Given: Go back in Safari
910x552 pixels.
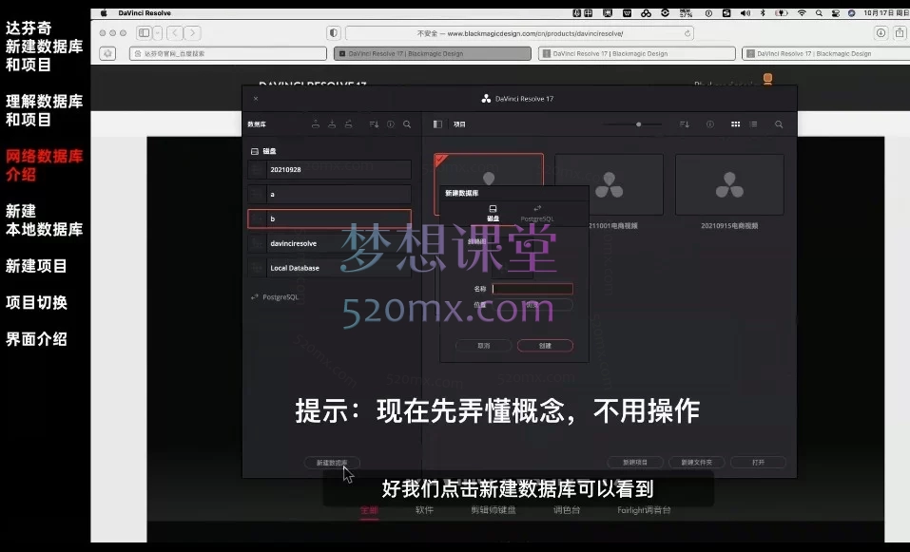Looking at the screenshot, I should click(175, 33).
